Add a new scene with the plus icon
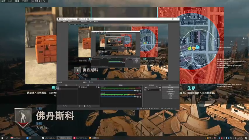This screenshot has width=249, height=140. [58, 106]
